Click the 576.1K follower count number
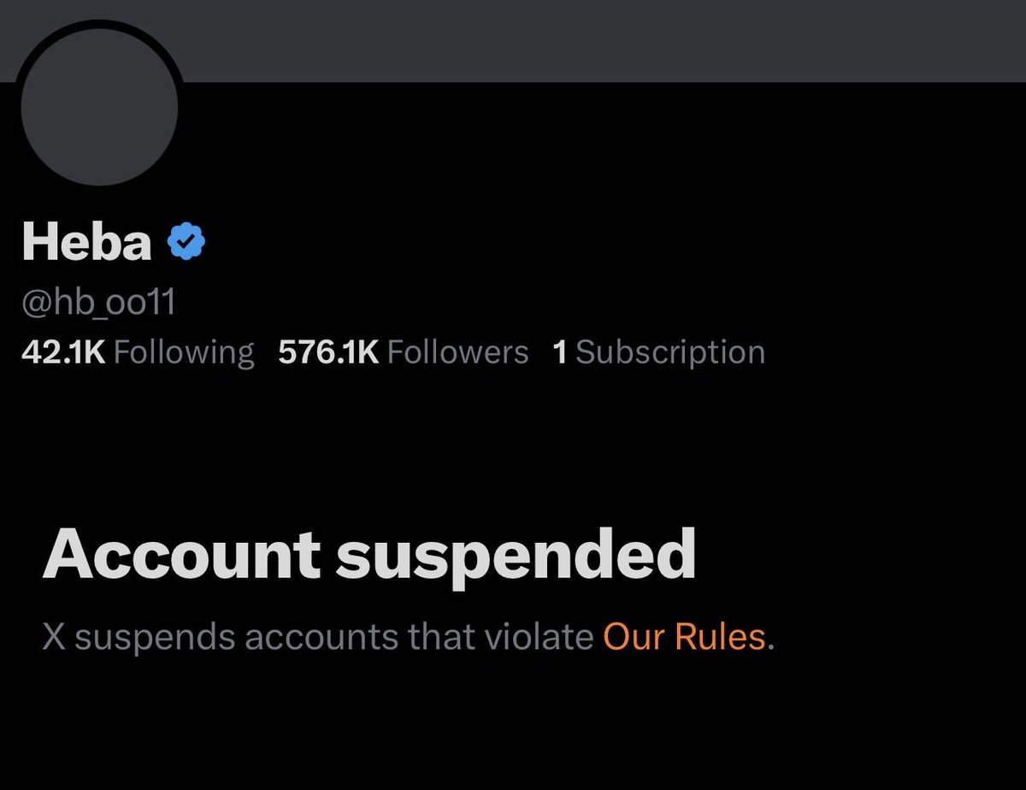Screen dimensions: 1026x790 [328, 352]
